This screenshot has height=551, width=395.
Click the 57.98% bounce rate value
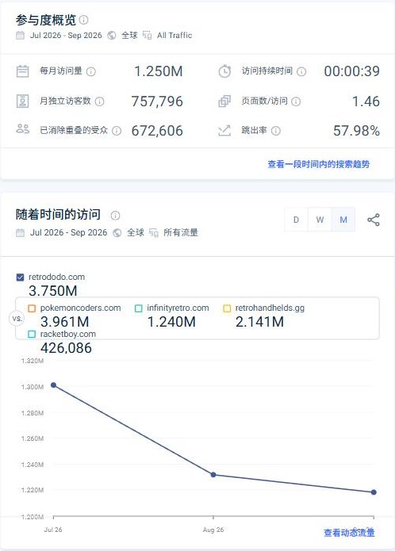click(356, 131)
